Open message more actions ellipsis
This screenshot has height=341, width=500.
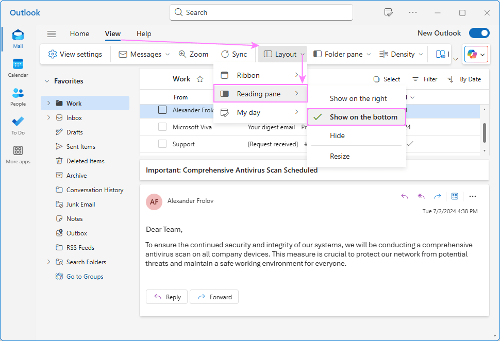(x=473, y=196)
